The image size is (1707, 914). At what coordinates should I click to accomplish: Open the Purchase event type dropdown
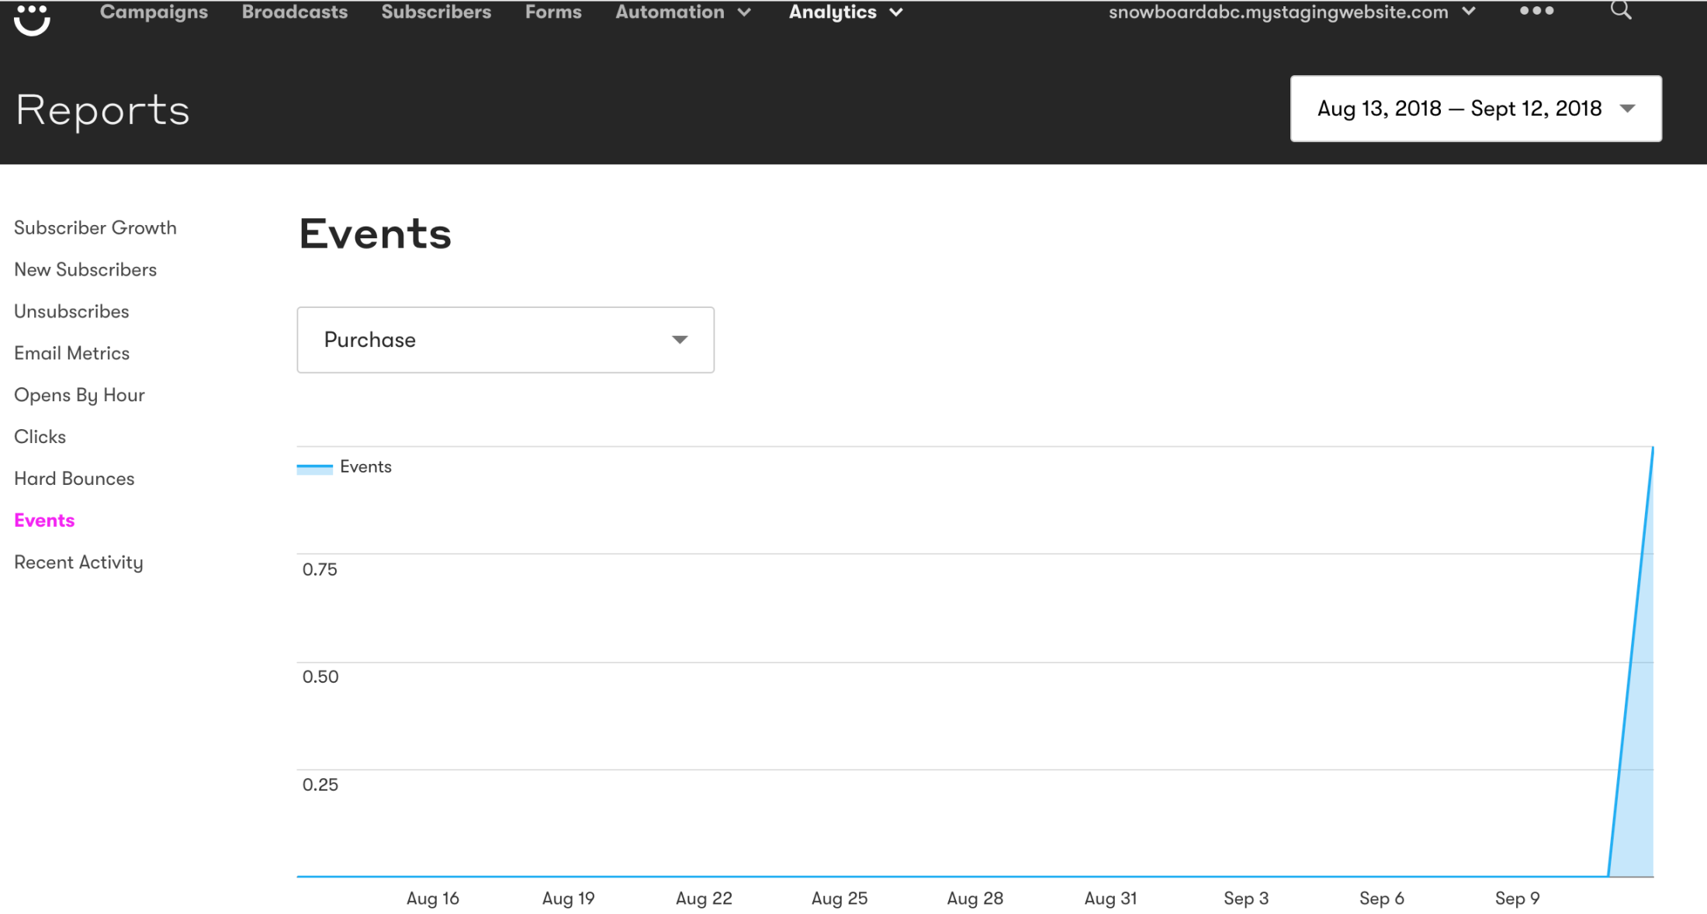coord(505,340)
